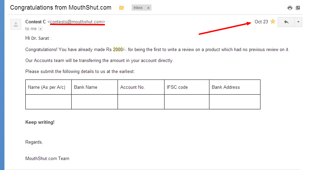Star the email from Contest C
This screenshot has width=316, height=170.
(x=273, y=22)
